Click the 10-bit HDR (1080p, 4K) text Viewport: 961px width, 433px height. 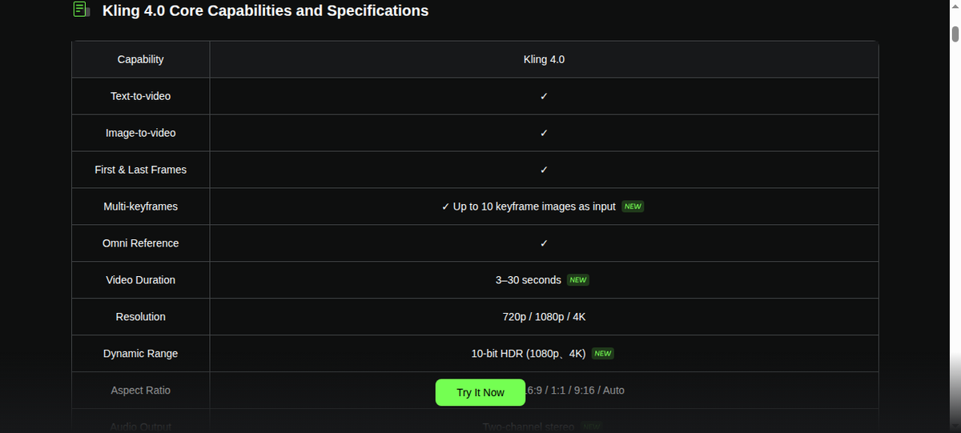click(x=529, y=354)
